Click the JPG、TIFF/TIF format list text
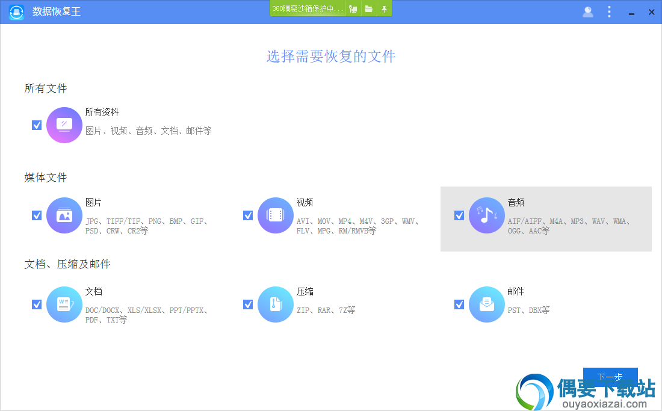 click(146, 226)
